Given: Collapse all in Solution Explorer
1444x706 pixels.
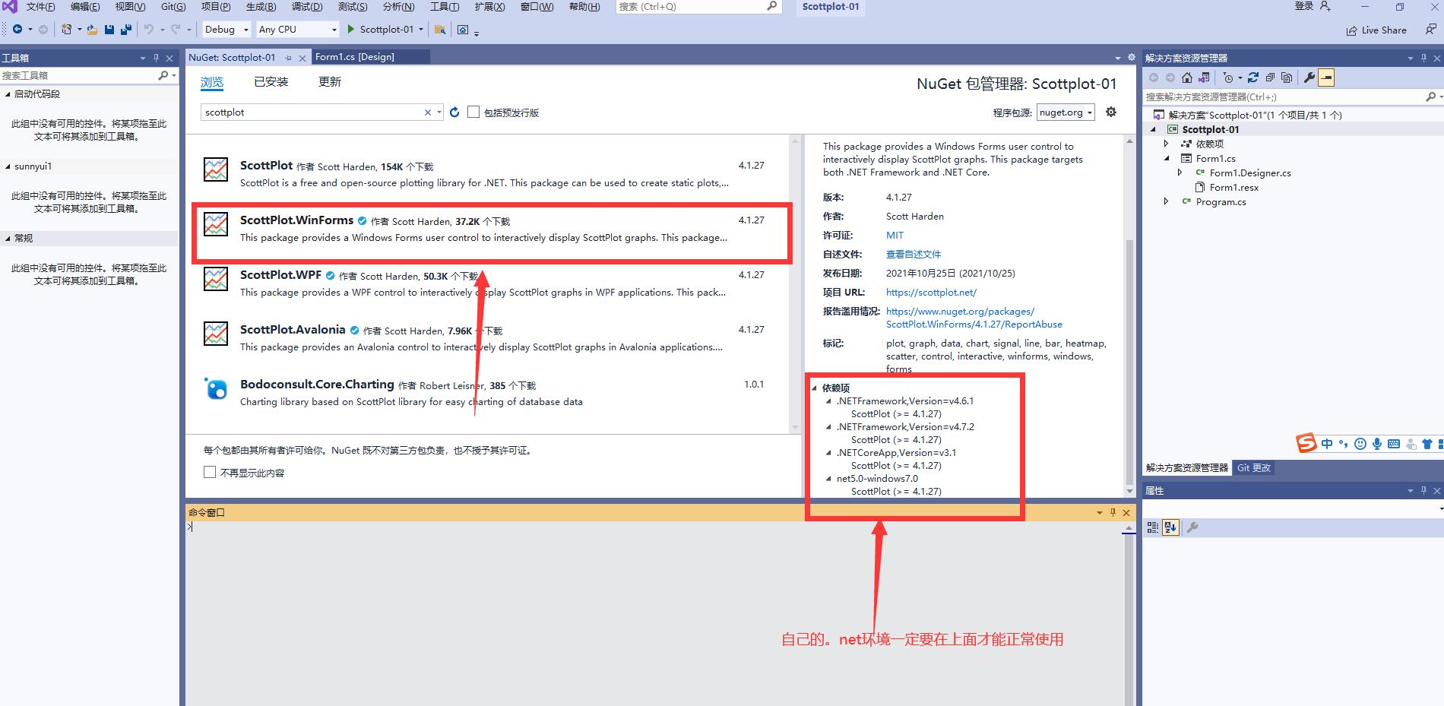Looking at the screenshot, I should 1270,78.
